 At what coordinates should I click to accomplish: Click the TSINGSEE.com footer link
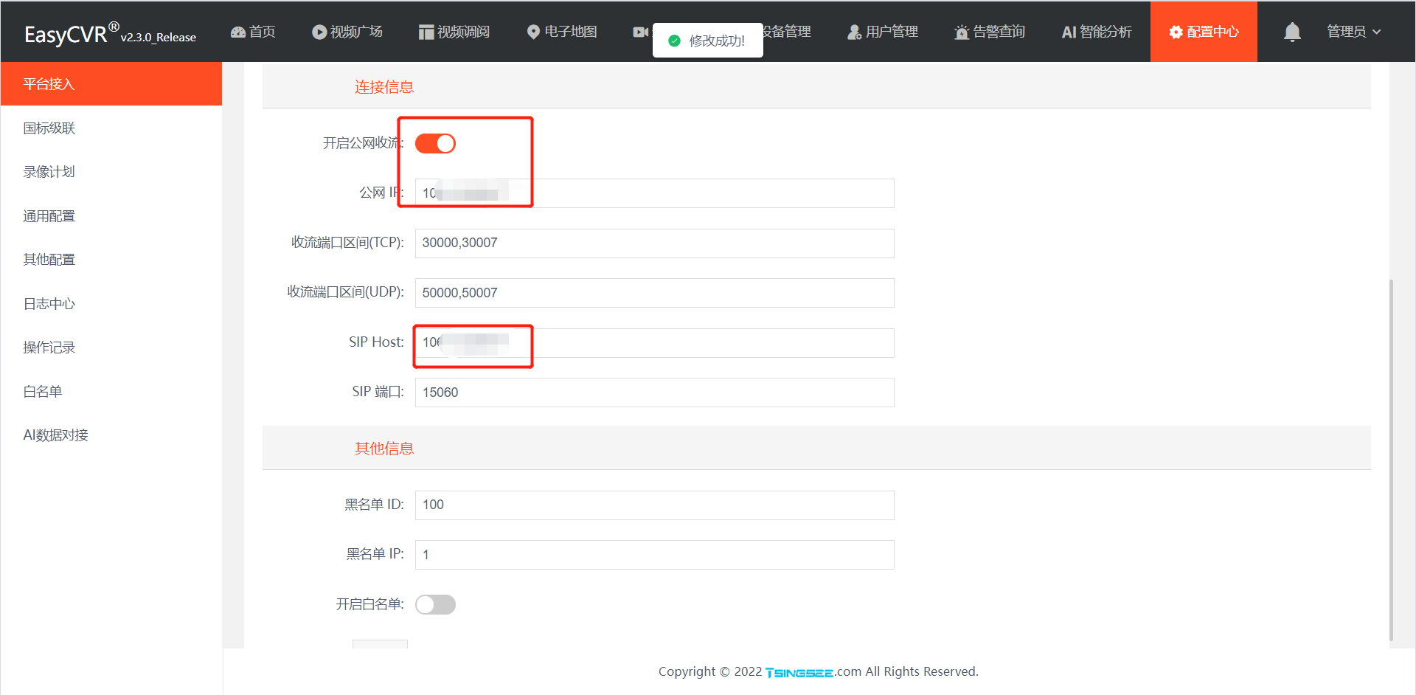tap(813, 672)
